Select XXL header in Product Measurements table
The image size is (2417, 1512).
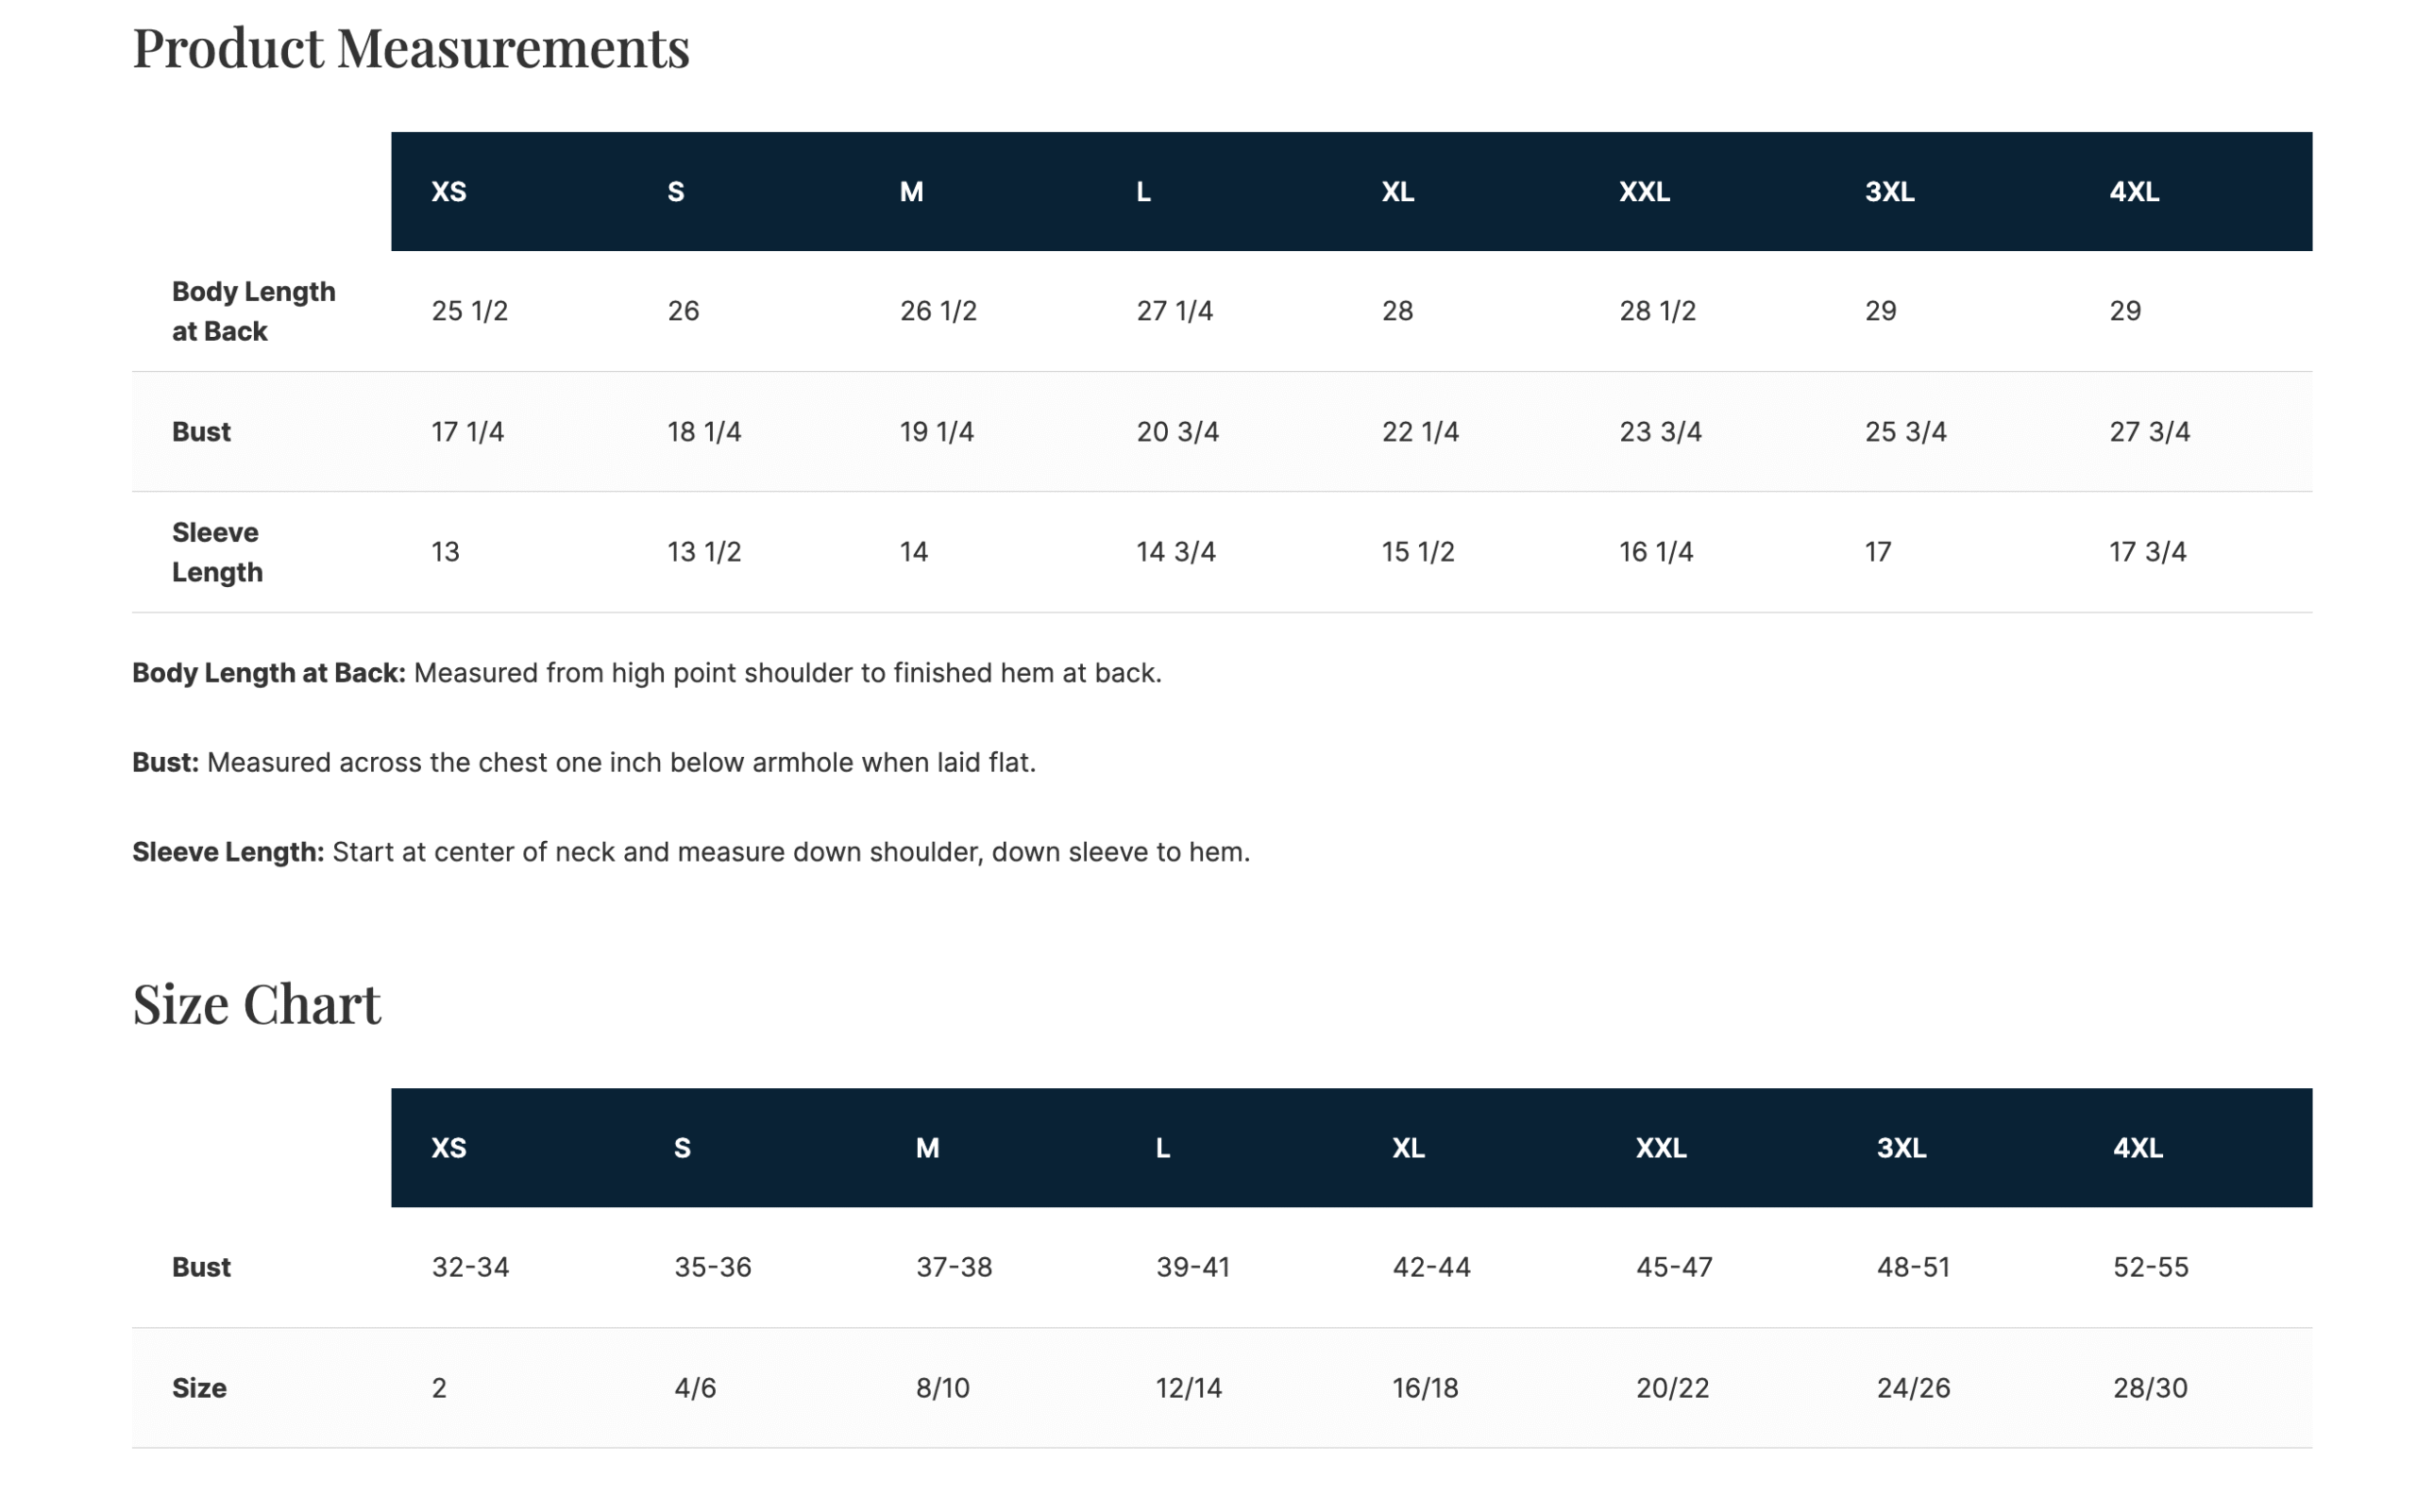click(1644, 192)
